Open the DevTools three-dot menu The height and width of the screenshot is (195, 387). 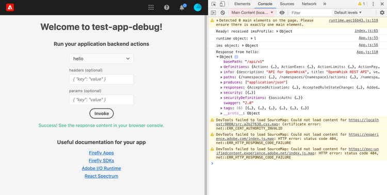pyautogui.click(x=373, y=4)
